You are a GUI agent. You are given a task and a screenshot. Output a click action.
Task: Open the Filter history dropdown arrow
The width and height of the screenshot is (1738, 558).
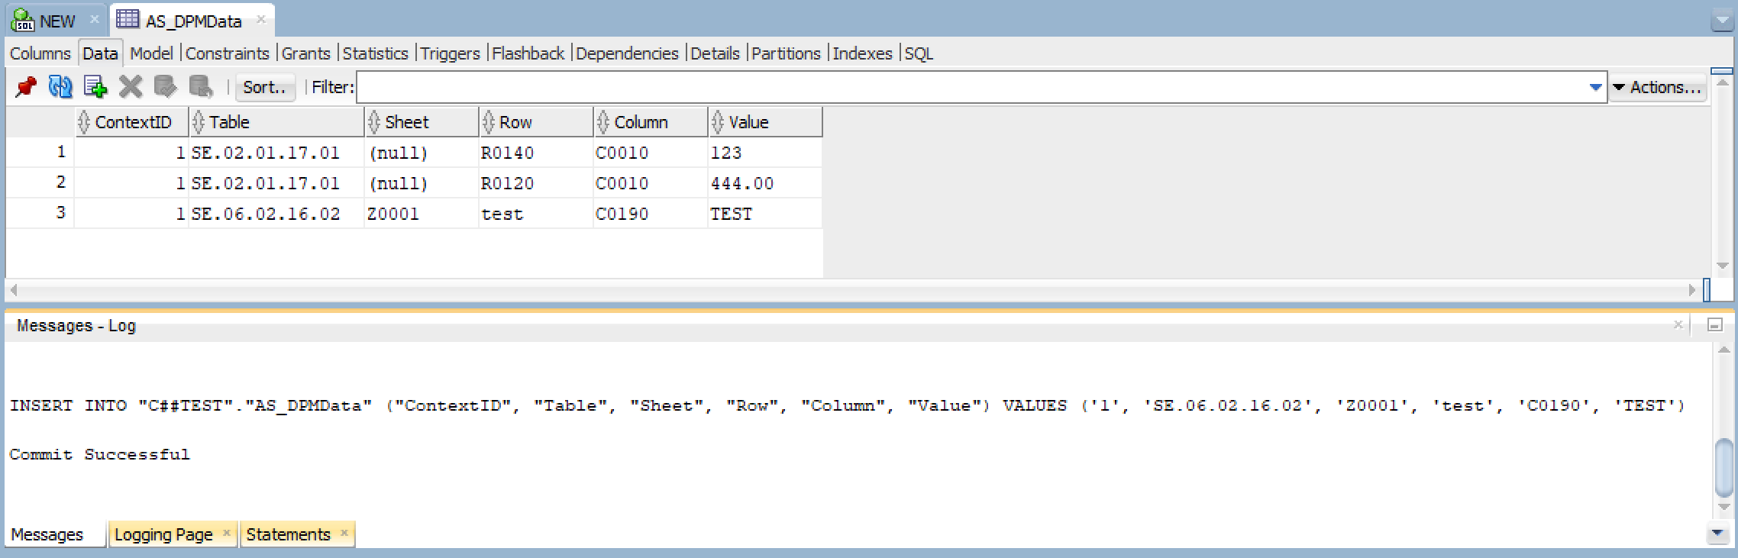click(1595, 88)
